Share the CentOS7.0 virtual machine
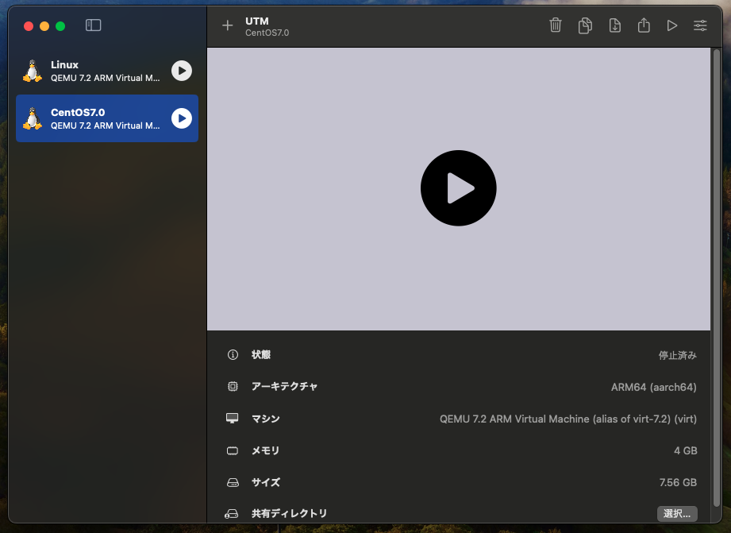731x533 pixels. click(643, 25)
